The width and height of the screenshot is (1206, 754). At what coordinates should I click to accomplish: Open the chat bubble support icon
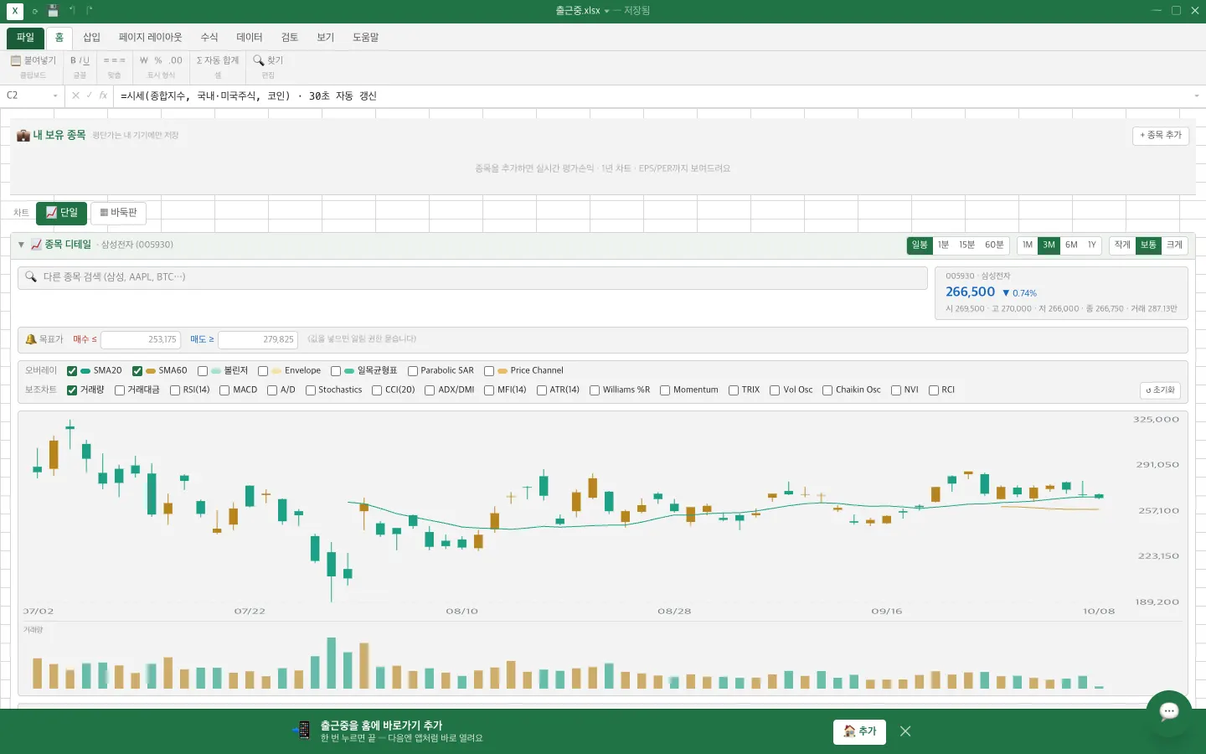1169,712
